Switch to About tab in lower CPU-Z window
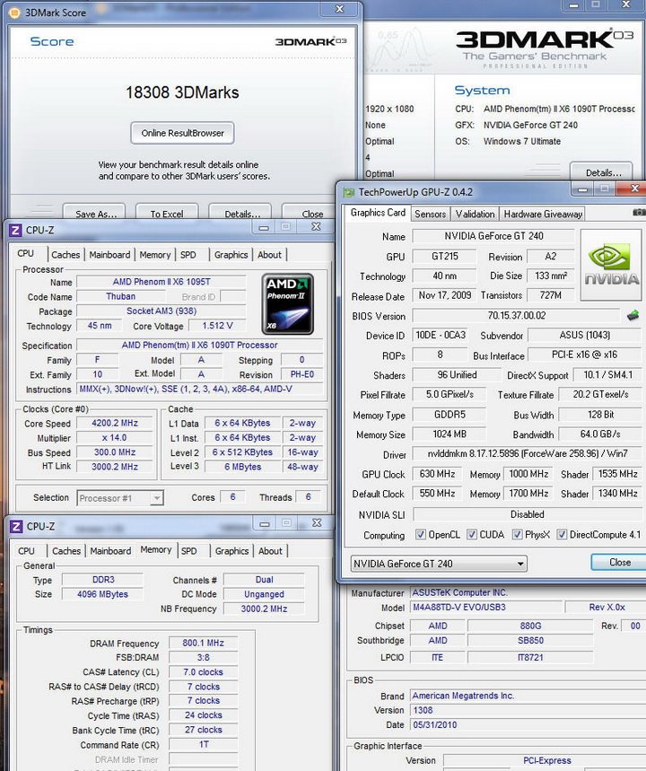The width and height of the screenshot is (646, 771). (x=270, y=551)
